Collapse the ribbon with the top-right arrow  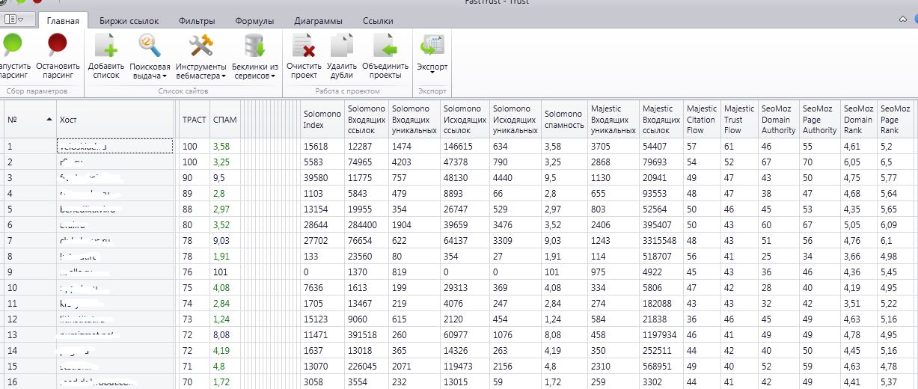[x=903, y=19]
